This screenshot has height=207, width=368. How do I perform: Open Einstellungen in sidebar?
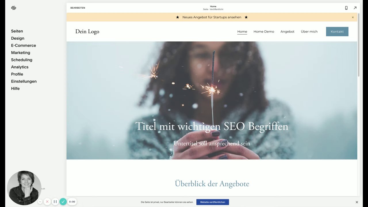[x=24, y=81]
